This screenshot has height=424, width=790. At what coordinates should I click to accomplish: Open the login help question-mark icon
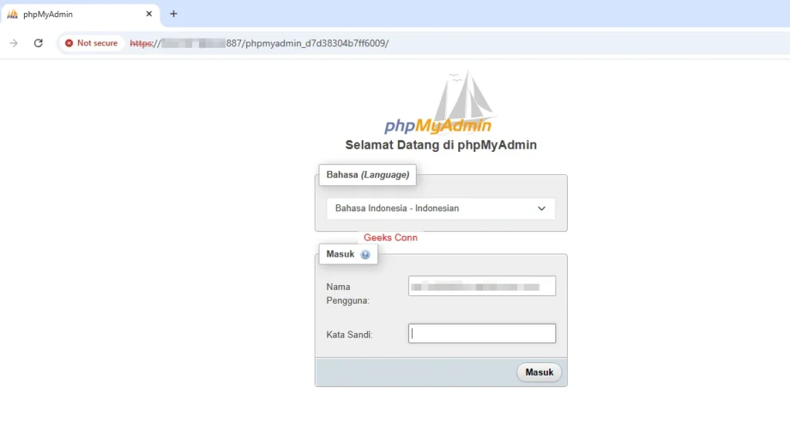pyautogui.click(x=365, y=255)
